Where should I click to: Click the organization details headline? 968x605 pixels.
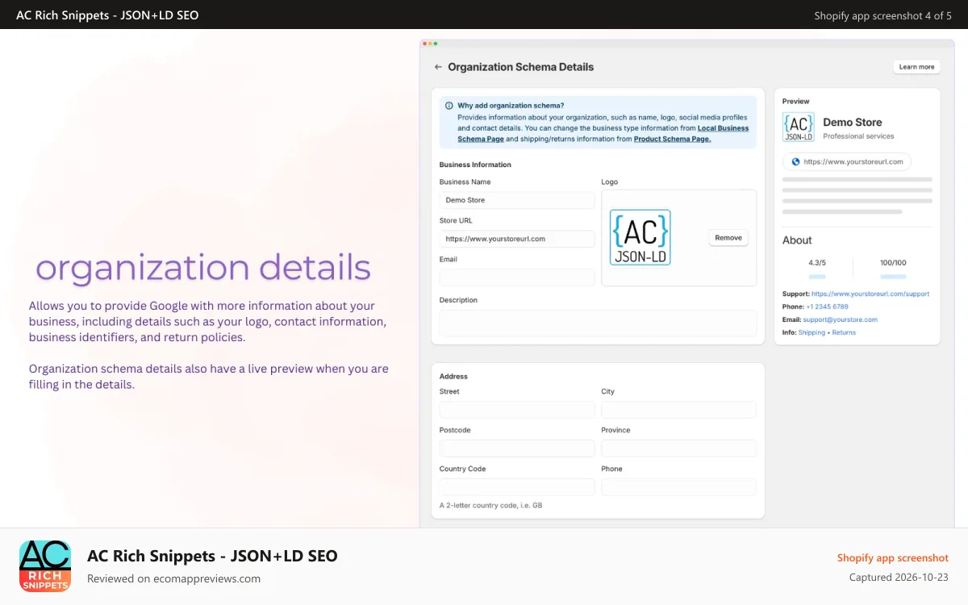pos(203,268)
